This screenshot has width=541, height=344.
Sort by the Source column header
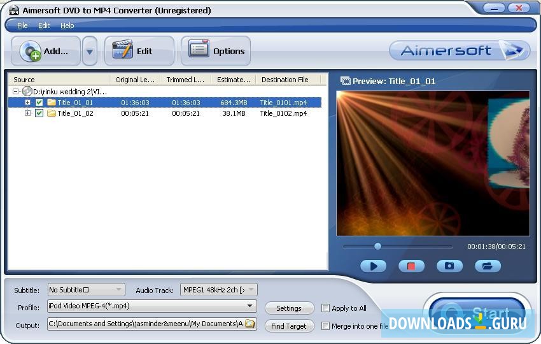pos(59,80)
